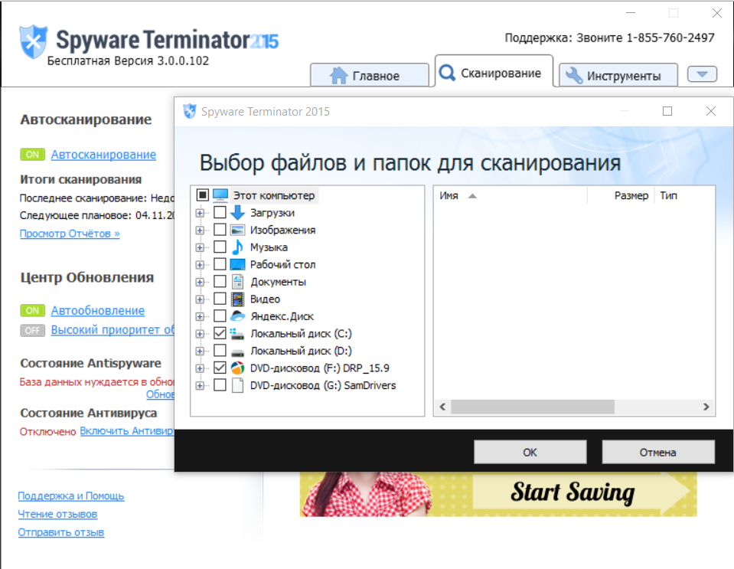Check the Рабочий стол checkbox
734x569 pixels.
[220, 264]
